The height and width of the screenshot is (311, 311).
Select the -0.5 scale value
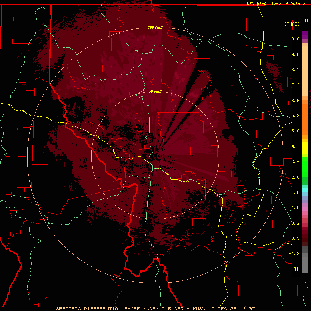[294, 238]
